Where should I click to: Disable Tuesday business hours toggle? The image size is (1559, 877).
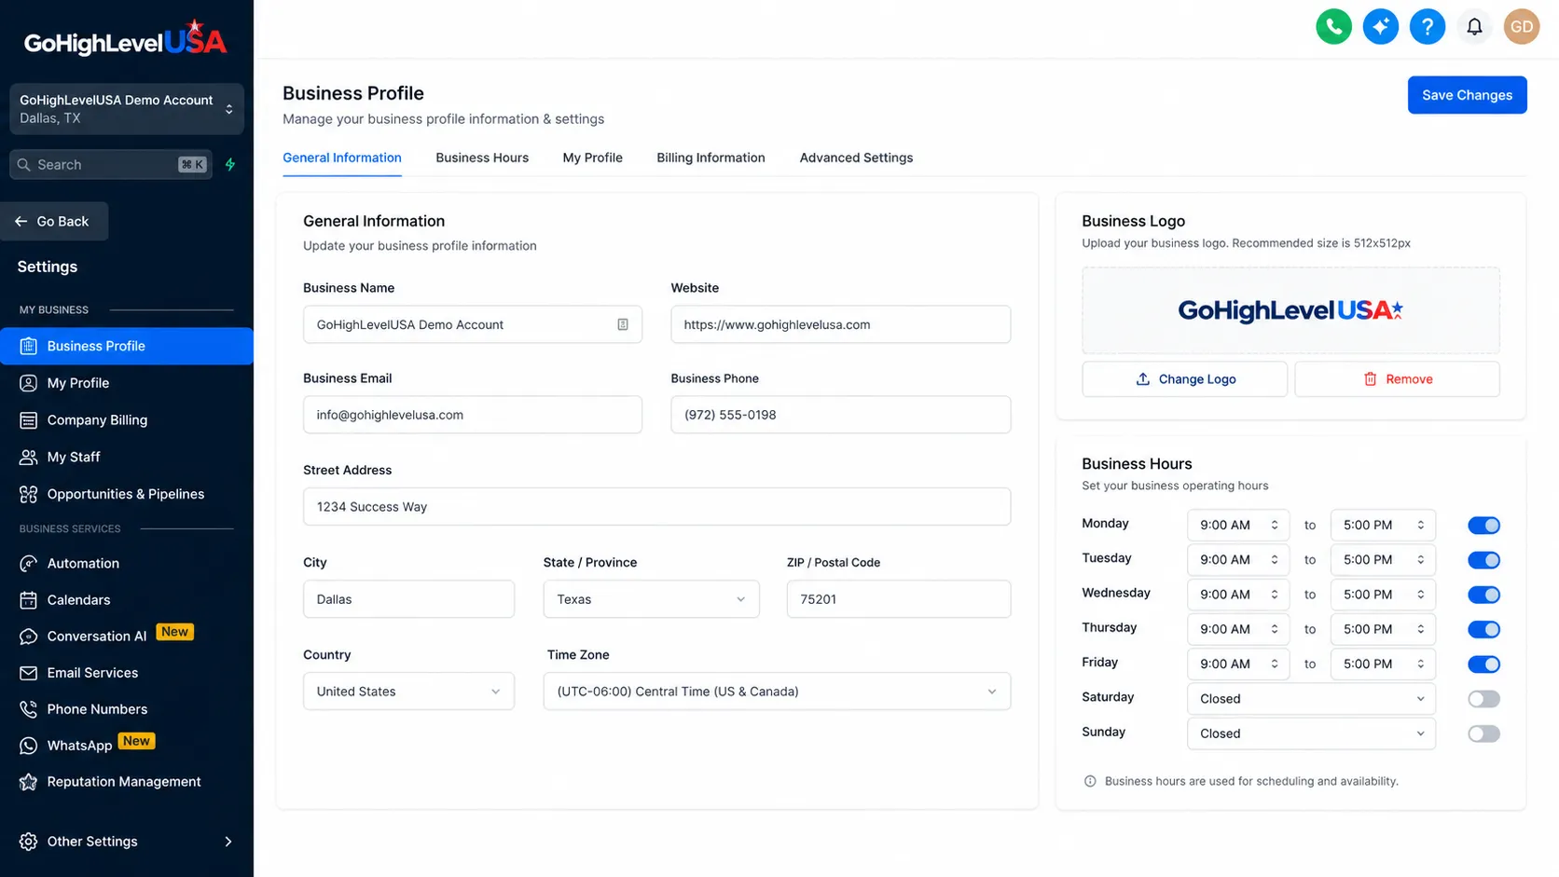coord(1483,560)
